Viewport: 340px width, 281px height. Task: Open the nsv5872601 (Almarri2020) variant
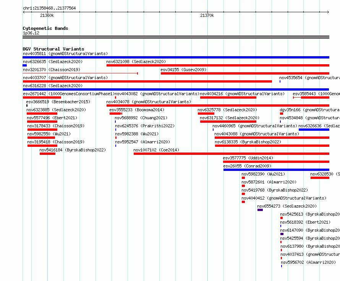269,182
